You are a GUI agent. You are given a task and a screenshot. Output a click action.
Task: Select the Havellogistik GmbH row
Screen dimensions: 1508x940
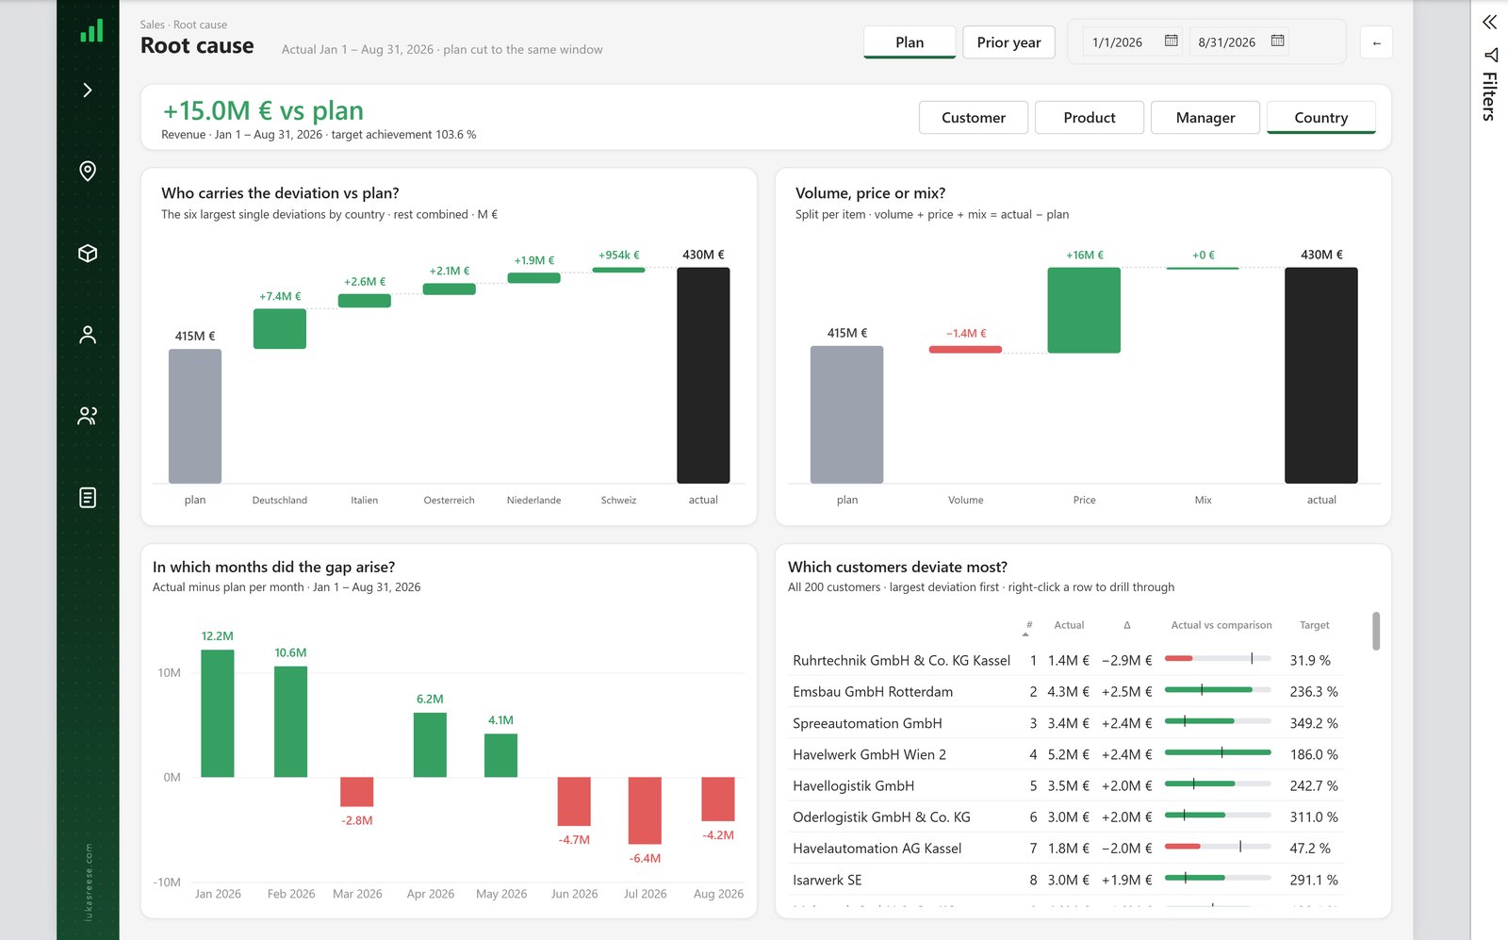1066,785
